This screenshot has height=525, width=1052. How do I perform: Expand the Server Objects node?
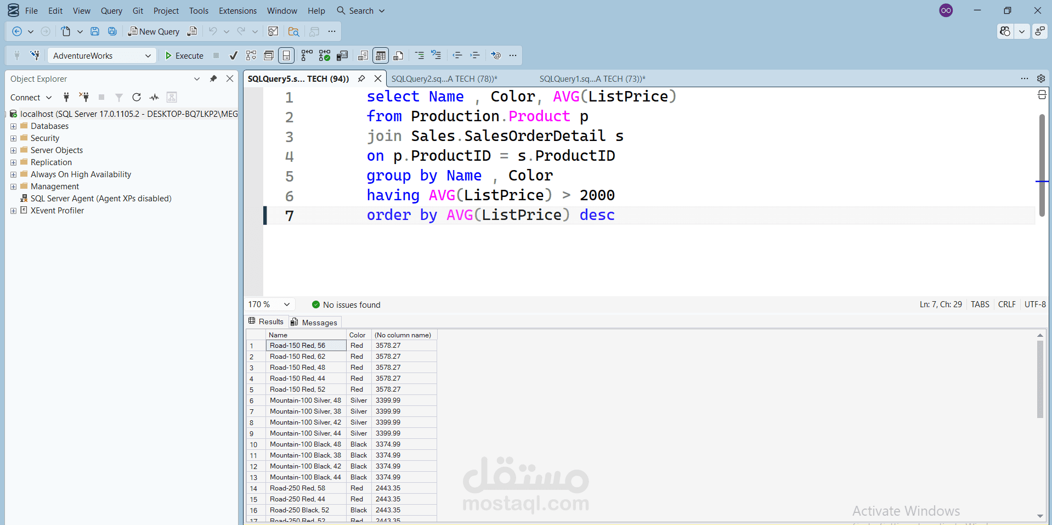coord(13,150)
